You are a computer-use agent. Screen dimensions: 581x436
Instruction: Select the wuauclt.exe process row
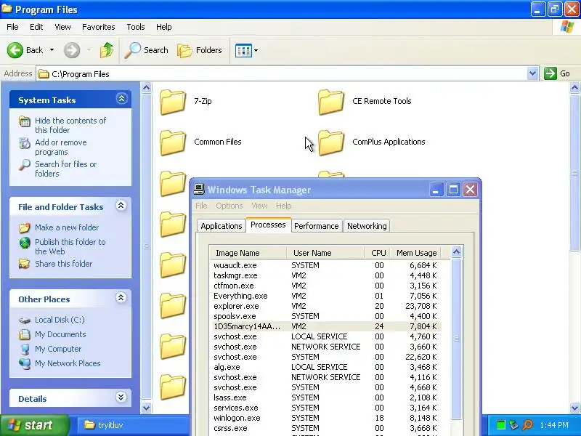325,265
